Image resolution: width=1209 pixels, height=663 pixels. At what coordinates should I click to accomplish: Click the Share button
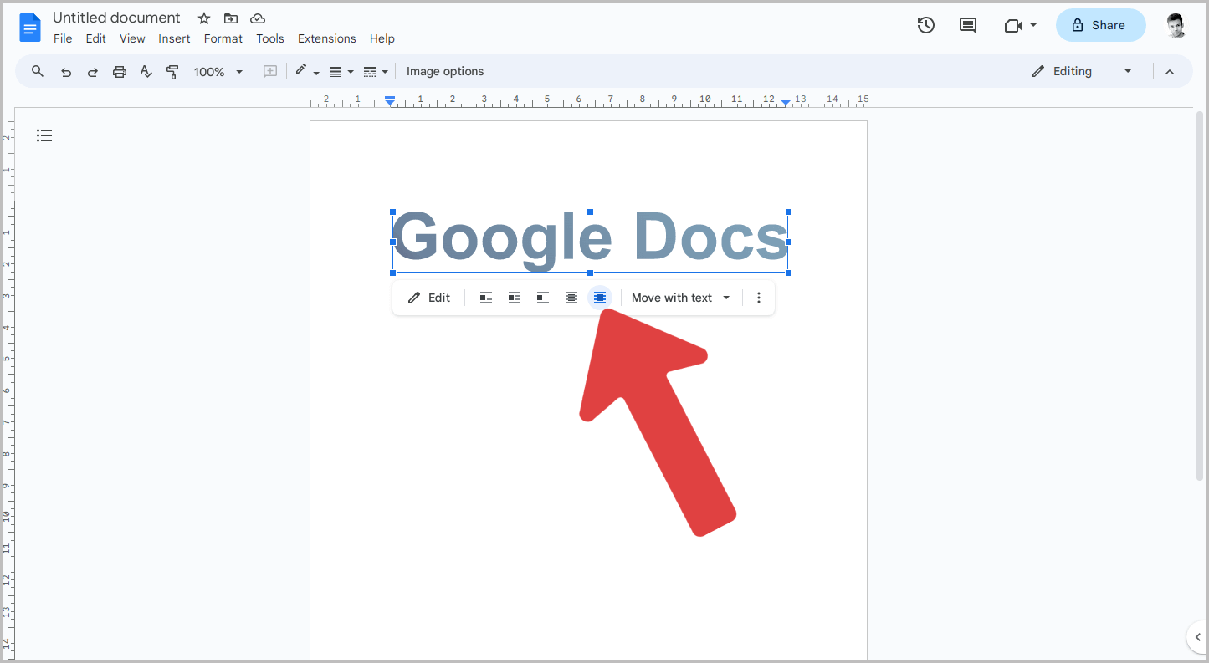coord(1100,25)
